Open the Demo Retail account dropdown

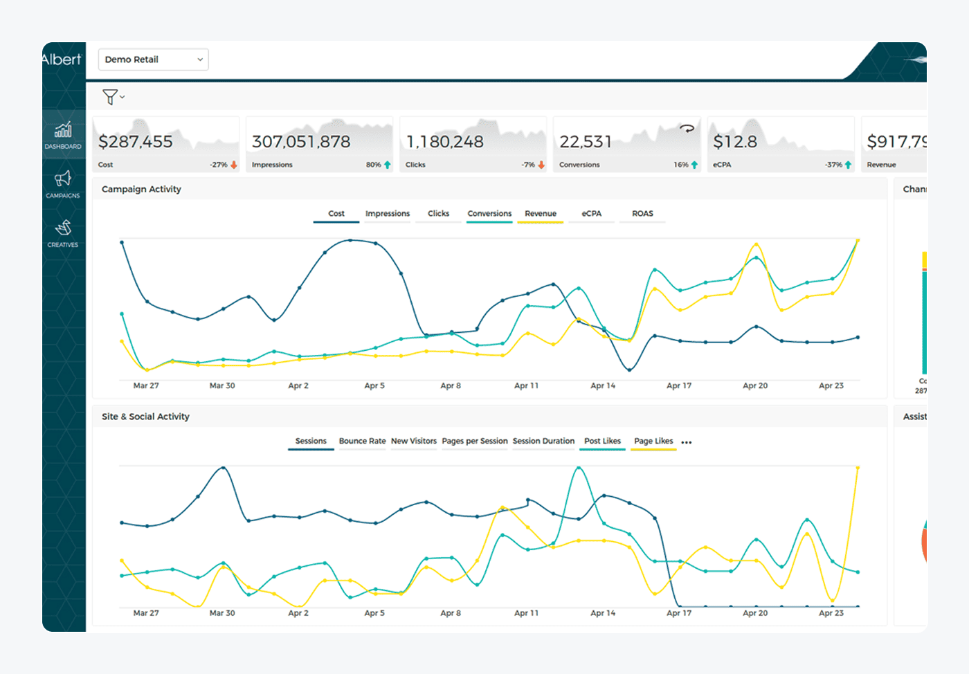(x=153, y=60)
